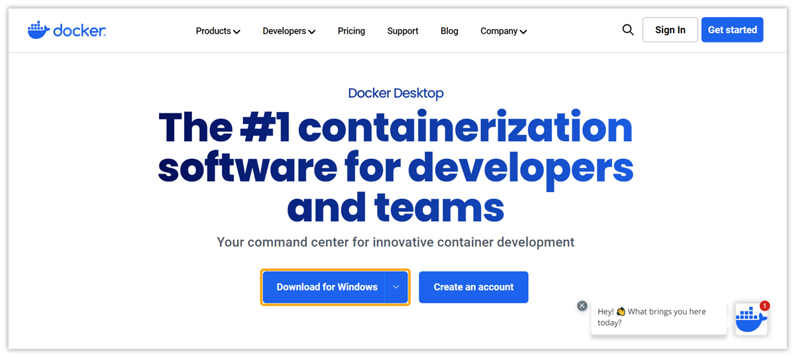The height and width of the screenshot is (357, 795).
Task: Expand the Products menu
Action: (218, 31)
